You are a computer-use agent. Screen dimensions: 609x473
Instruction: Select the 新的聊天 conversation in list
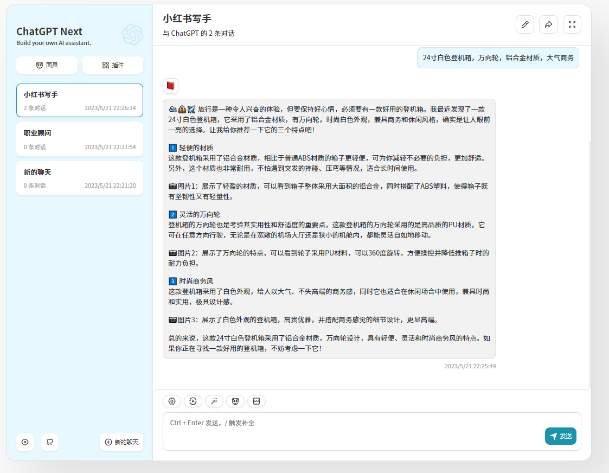coord(80,178)
